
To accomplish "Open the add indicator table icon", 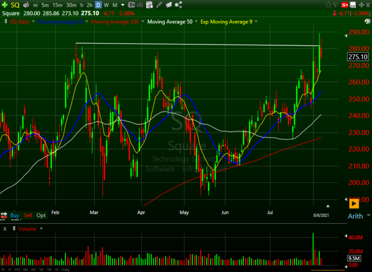I will tap(149, 5).
